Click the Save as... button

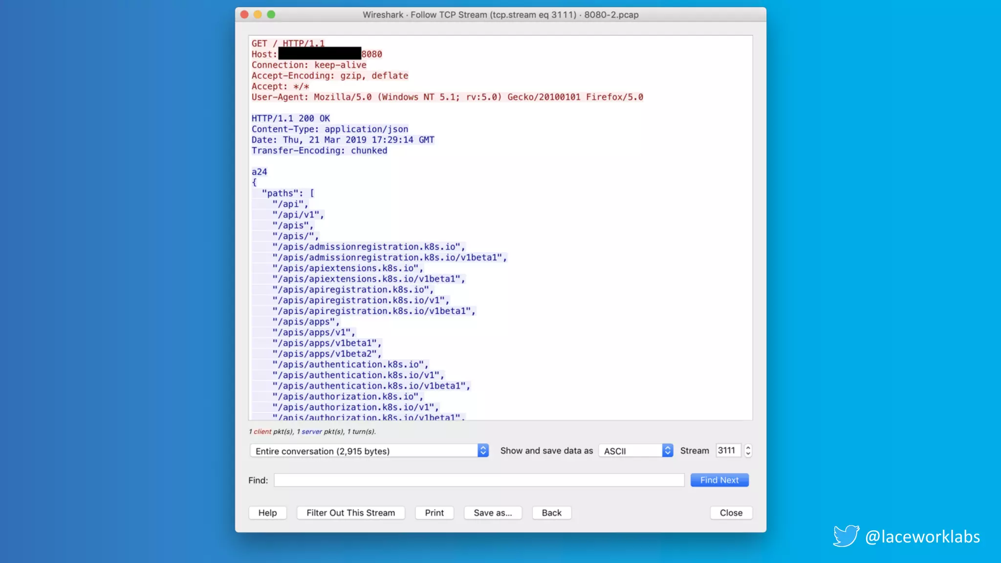coord(493,513)
